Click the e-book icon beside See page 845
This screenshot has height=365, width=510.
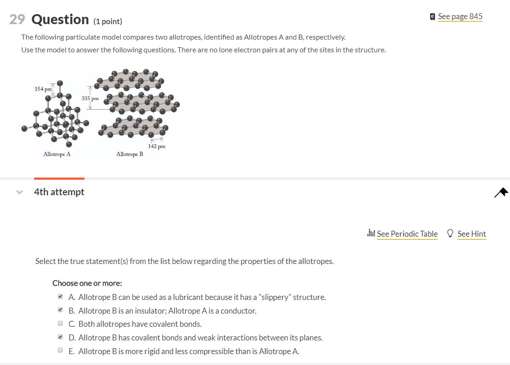coord(432,16)
